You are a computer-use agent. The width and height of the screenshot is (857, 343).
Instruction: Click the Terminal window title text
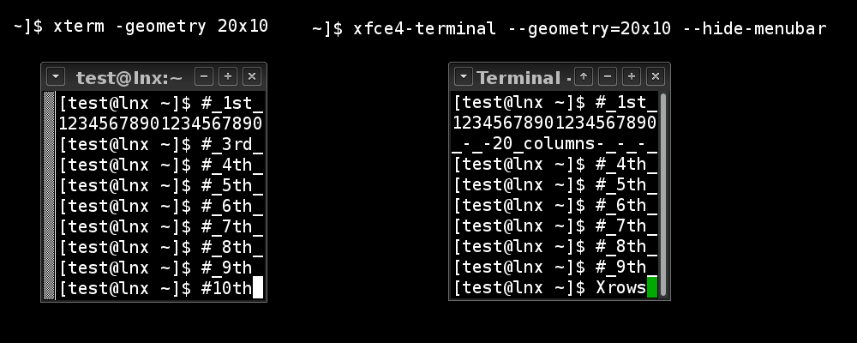(518, 78)
